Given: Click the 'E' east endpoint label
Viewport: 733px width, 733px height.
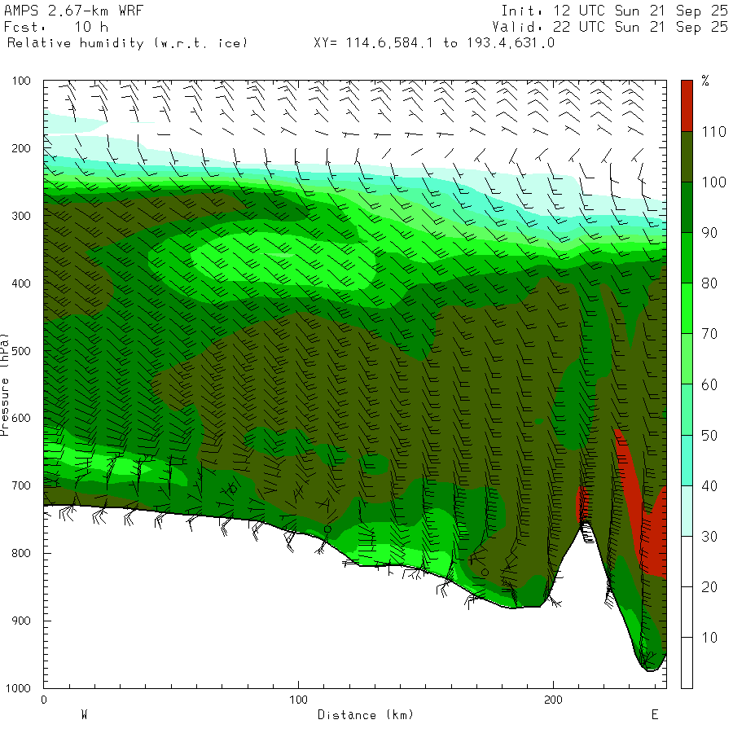Looking at the screenshot, I should tap(655, 714).
